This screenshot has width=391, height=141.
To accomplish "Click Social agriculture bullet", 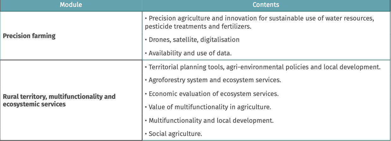I will pos(173,133).
